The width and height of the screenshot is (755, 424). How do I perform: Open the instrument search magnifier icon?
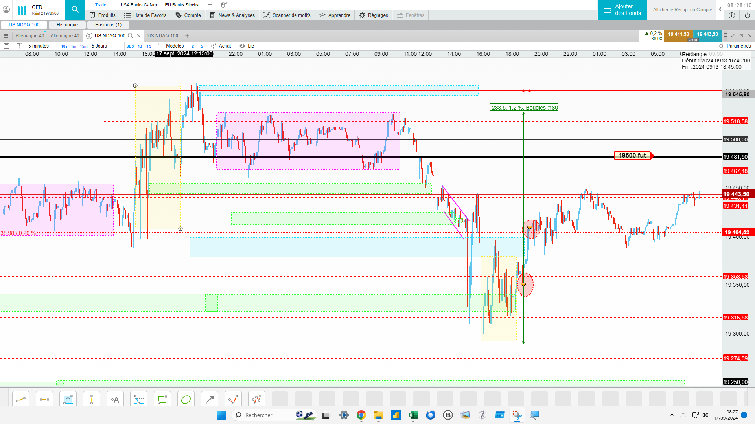[75, 9]
